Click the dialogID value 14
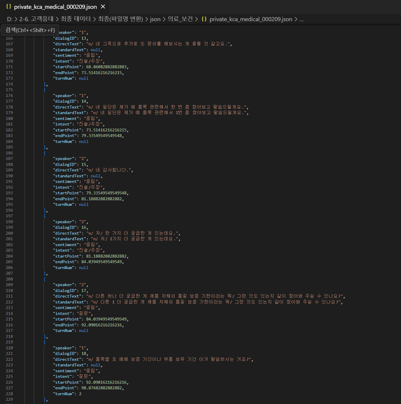401x404 pixels. (x=83, y=101)
